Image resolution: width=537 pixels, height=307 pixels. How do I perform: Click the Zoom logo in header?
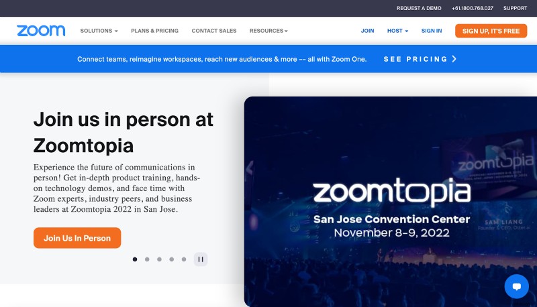point(41,31)
